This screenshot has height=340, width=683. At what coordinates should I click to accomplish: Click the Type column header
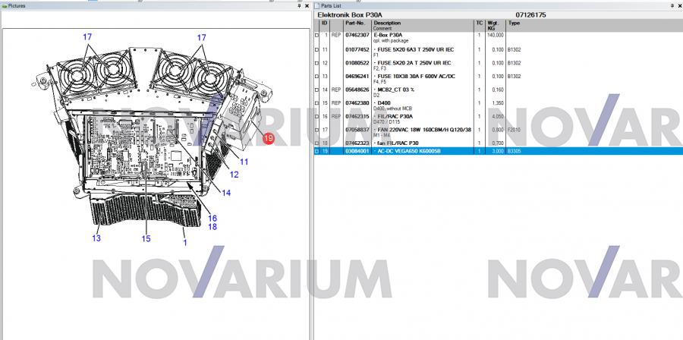coord(514,23)
